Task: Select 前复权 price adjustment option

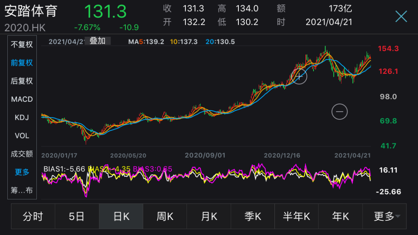Action: point(22,63)
